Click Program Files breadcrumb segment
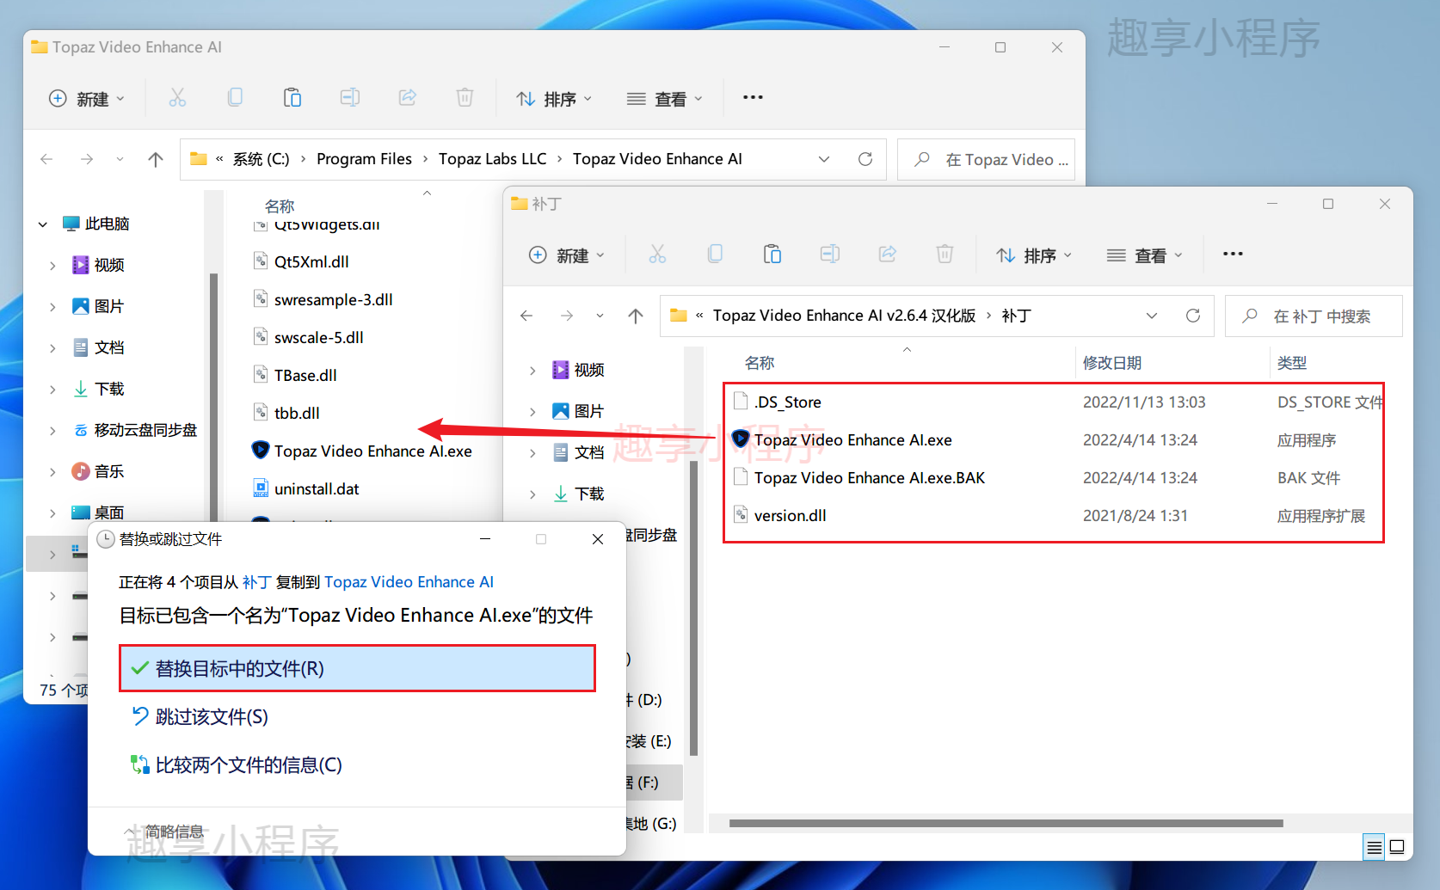 364,159
